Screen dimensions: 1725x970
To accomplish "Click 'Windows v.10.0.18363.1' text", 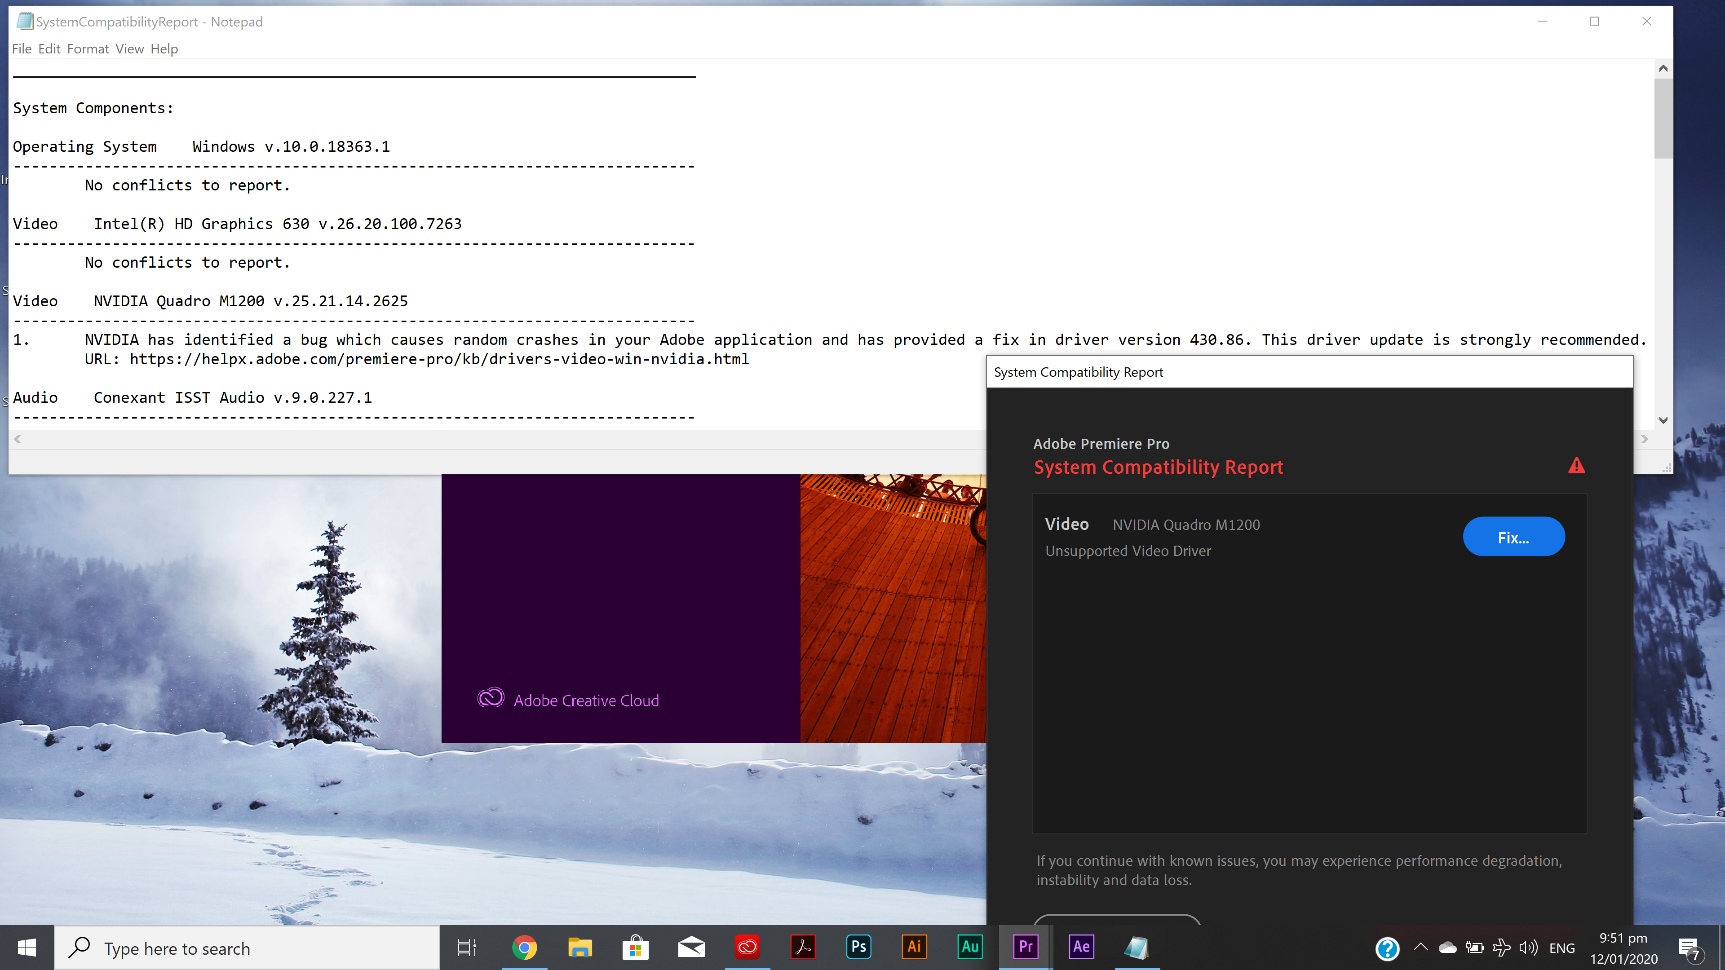I will pyautogui.click(x=291, y=146).
